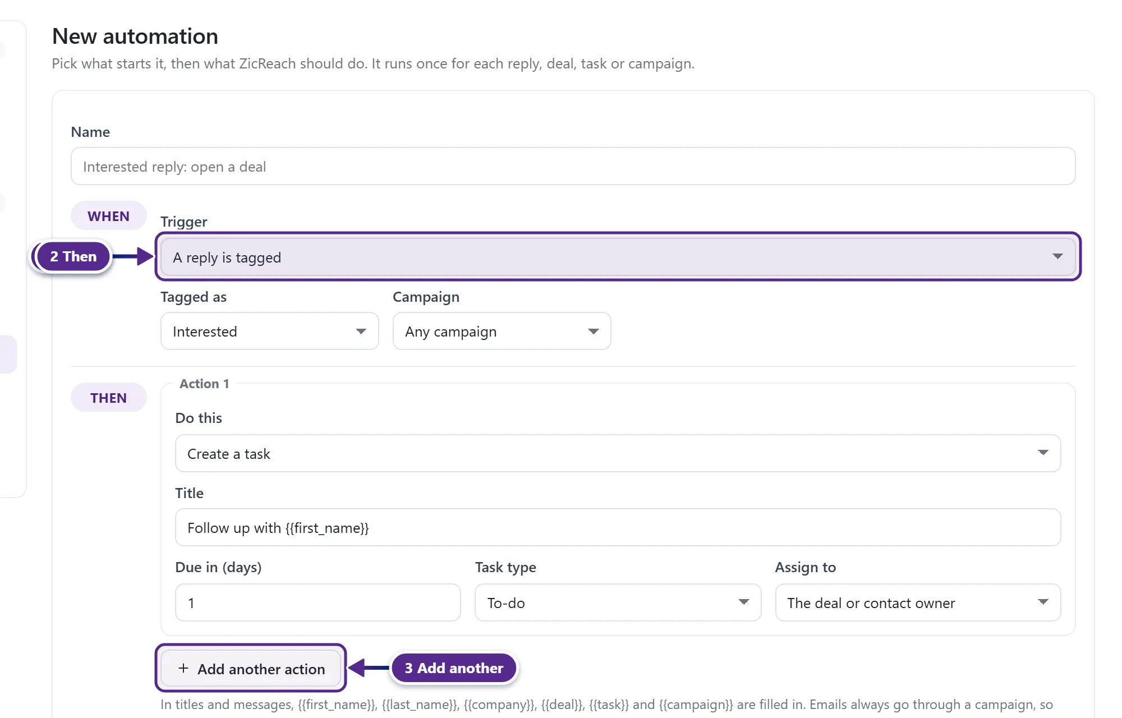The height and width of the screenshot is (718, 1122).
Task: Click the 'New automation' heading
Action: coord(135,36)
